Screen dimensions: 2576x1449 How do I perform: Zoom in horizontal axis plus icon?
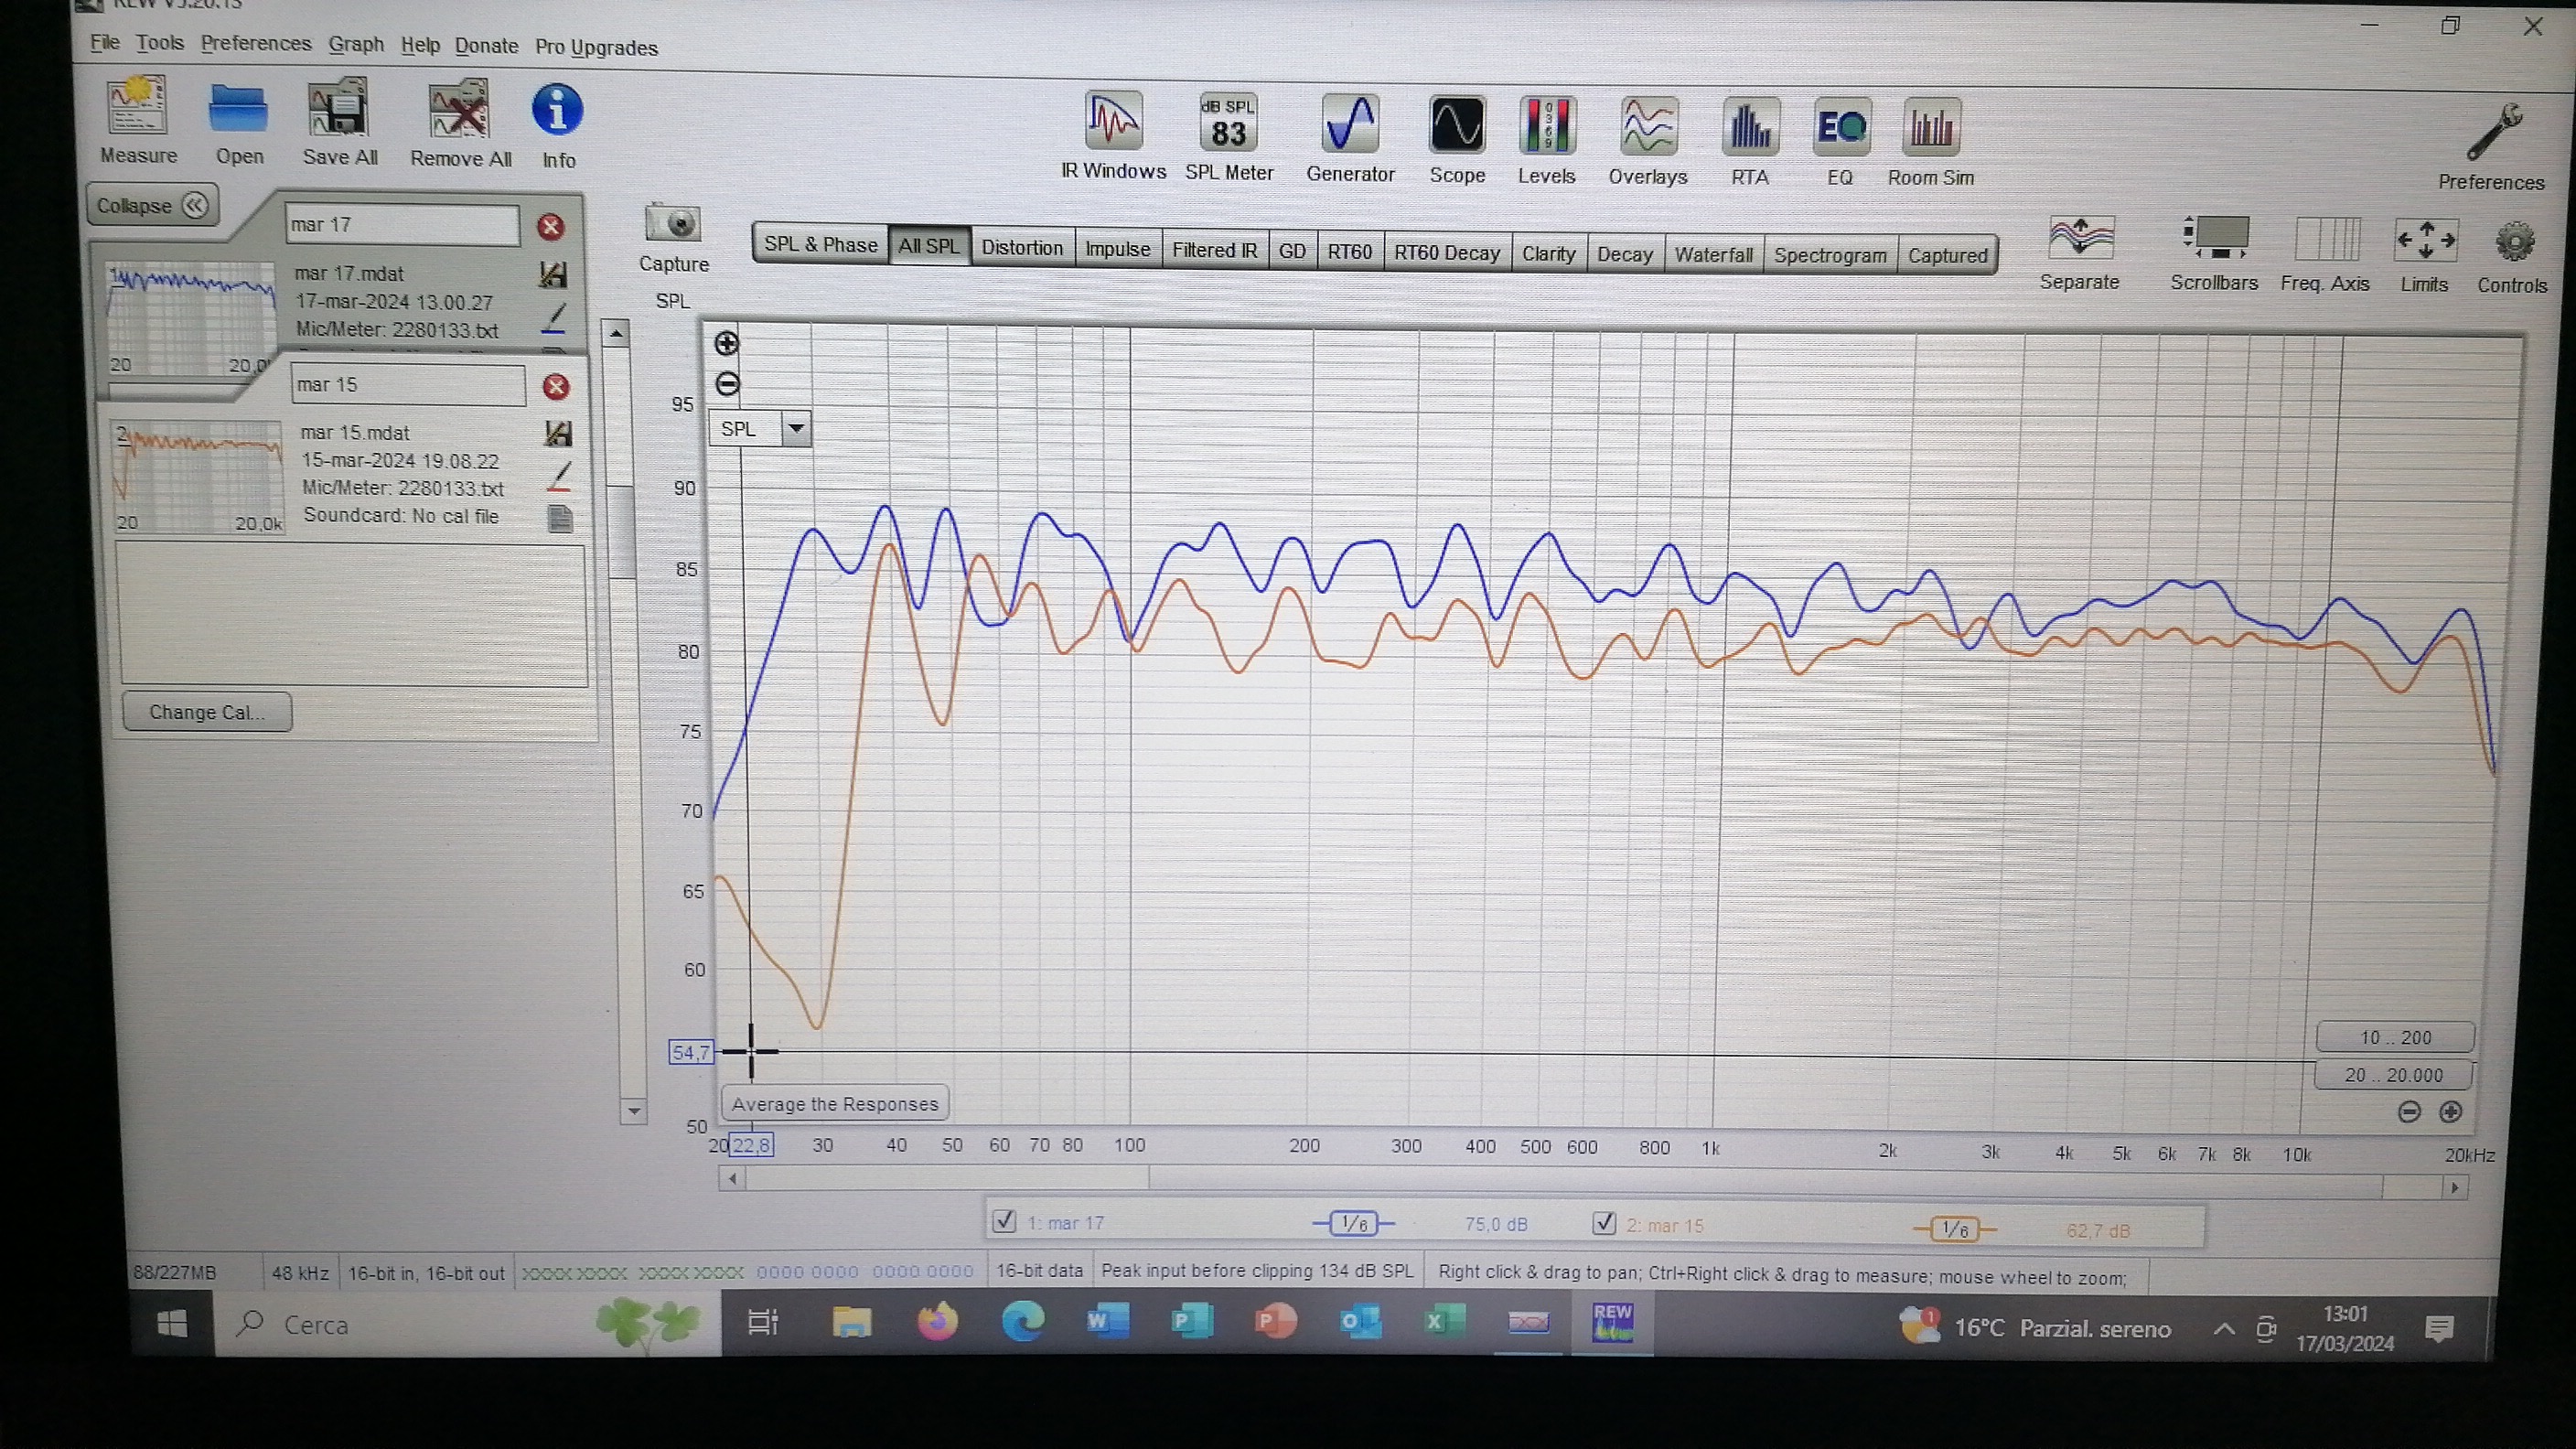click(2451, 1112)
